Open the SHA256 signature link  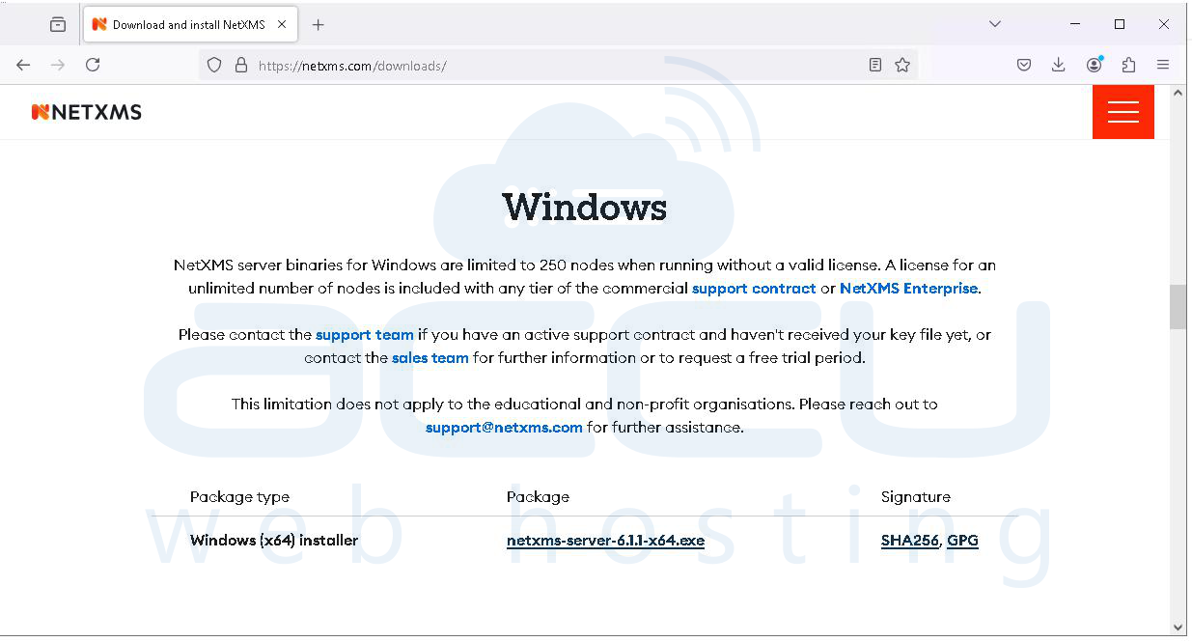(x=909, y=541)
